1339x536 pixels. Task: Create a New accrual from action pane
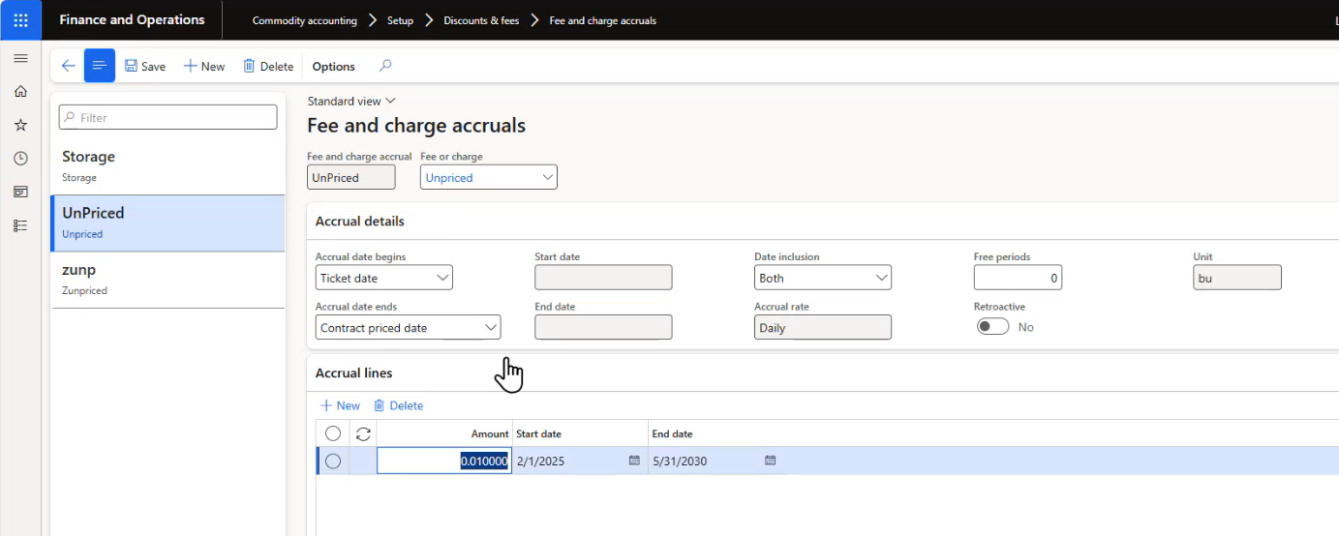(204, 66)
